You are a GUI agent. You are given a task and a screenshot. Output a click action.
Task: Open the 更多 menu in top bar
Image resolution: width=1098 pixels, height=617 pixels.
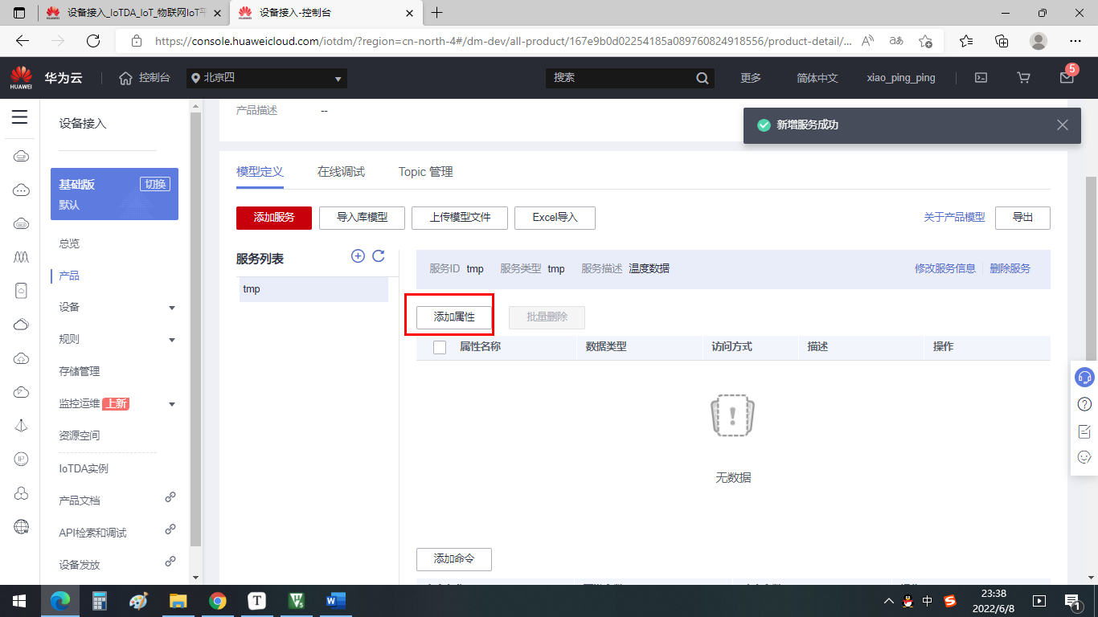point(751,78)
